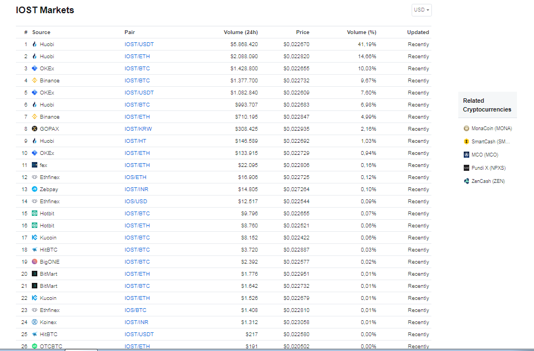The width and height of the screenshot is (534, 351).
Task: Open the IOST/HT pair link
Action: [x=135, y=141]
